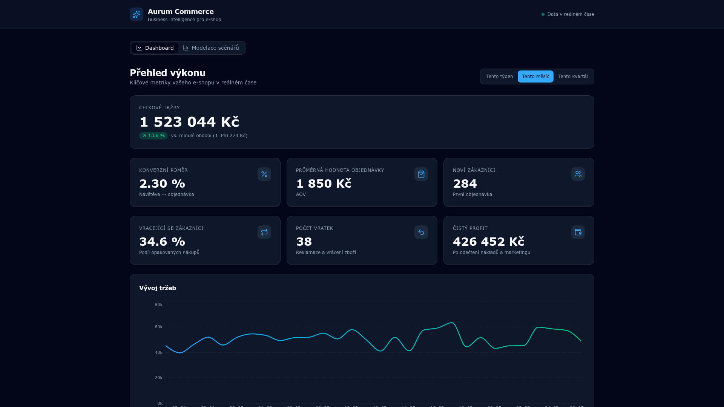This screenshot has height=407, width=724.
Task: Click the Vývoj tržeb chart heading
Action: pyautogui.click(x=158, y=288)
